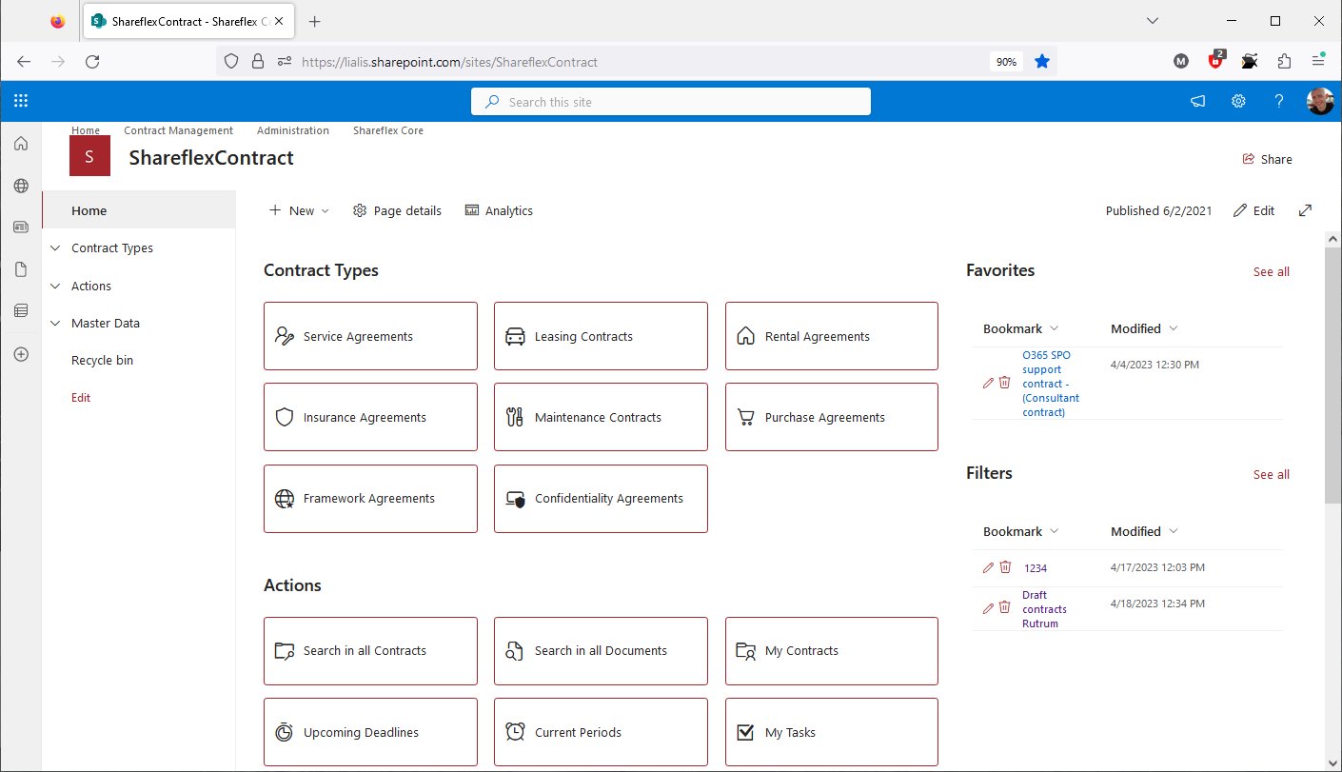Open My sites globe icon in left rail
The image size is (1342, 772).
coord(21,186)
